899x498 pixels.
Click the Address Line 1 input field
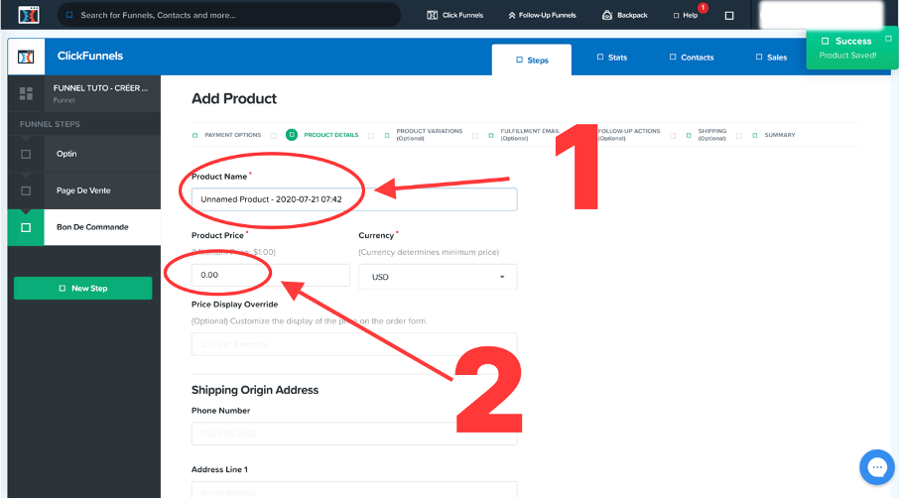[x=354, y=490]
